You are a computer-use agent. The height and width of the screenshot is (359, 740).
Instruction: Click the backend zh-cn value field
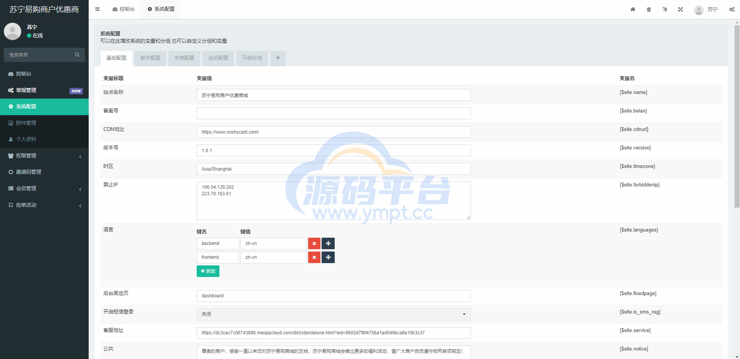274,243
